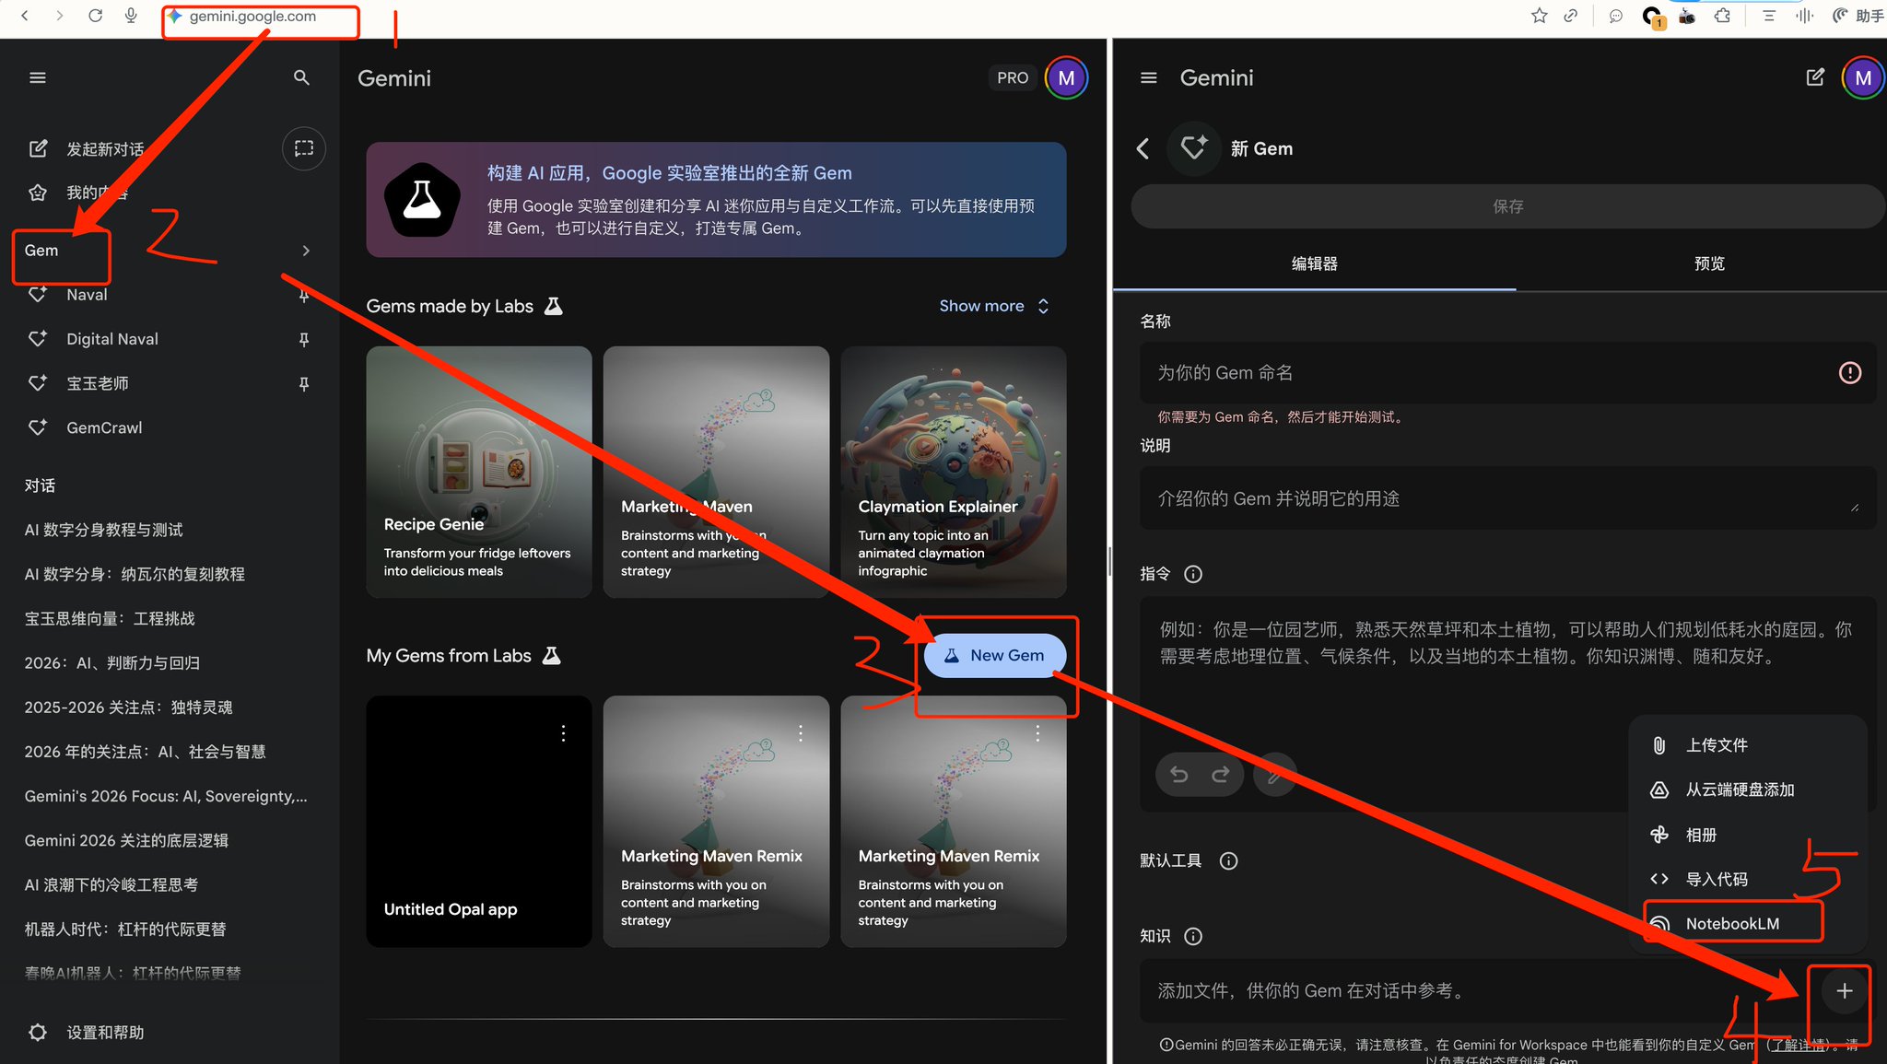Click the PRO badge in left header
Screen dimensions: 1887x1064
pos(1013,78)
